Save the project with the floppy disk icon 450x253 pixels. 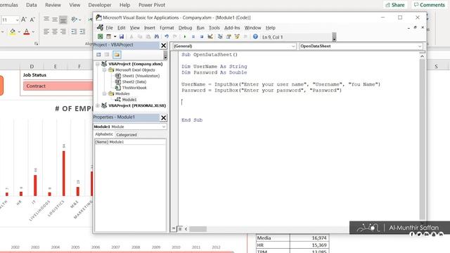(122, 37)
